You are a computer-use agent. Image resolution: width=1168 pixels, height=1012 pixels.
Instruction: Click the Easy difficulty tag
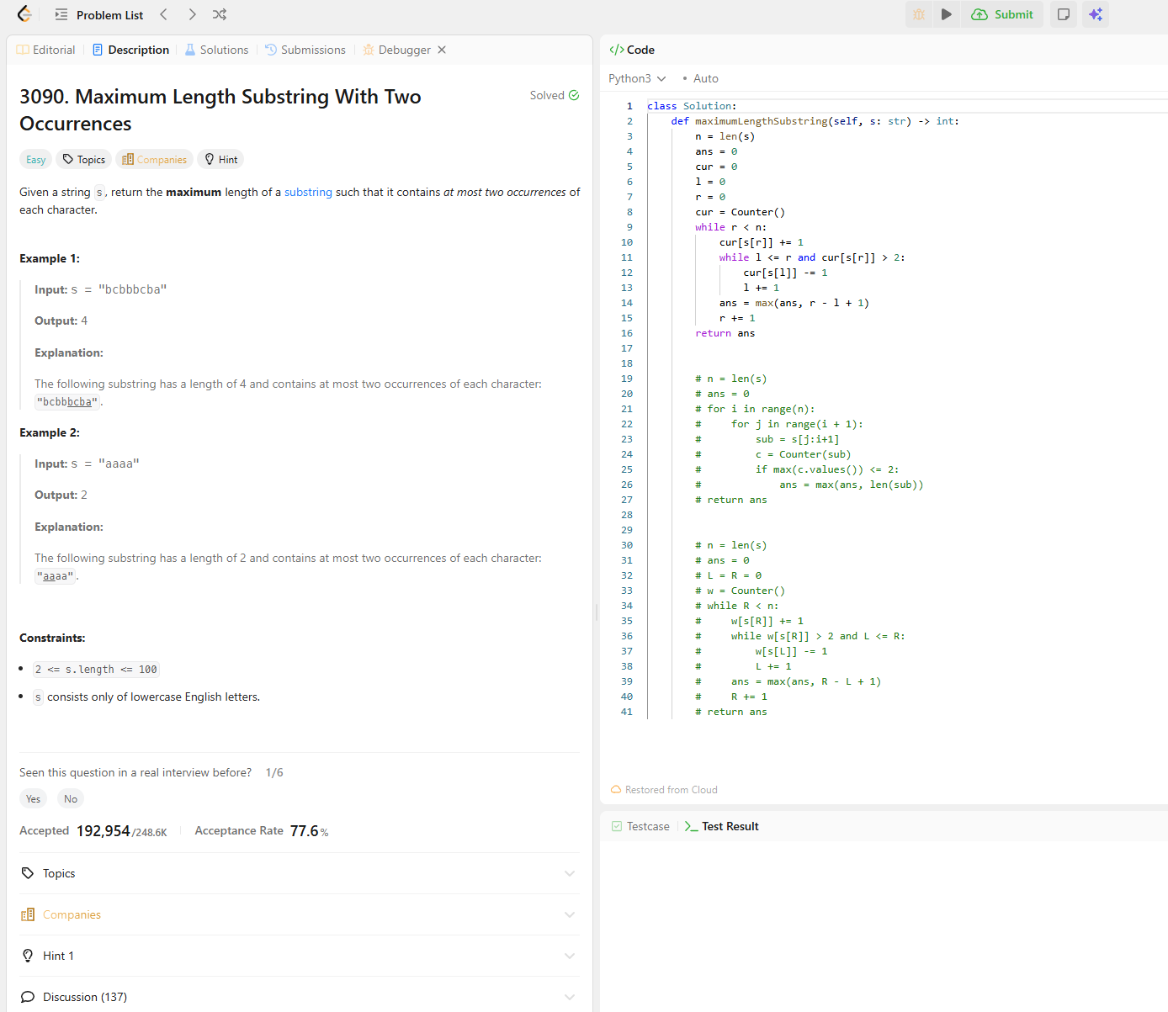[35, 159]
